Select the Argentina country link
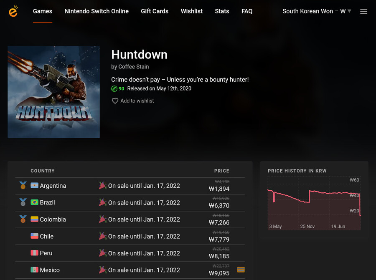Screen dimensions: 376x280 pyautogui.click(x=53, y=186)
